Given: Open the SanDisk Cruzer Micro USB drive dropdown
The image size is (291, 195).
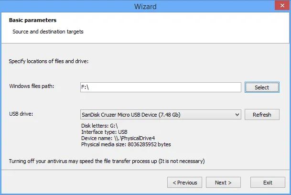Looking at the screenshot, I should [161, 115].
